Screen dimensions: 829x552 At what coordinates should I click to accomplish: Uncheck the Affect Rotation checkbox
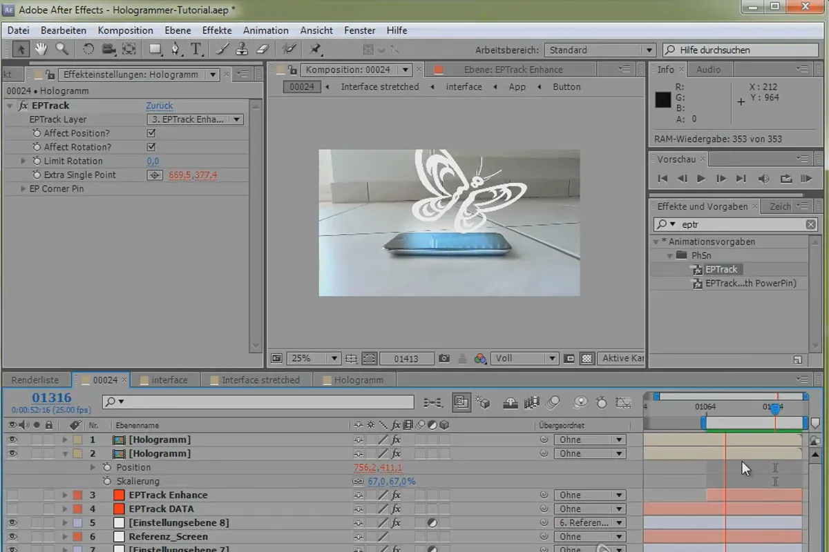pos(151,147)
